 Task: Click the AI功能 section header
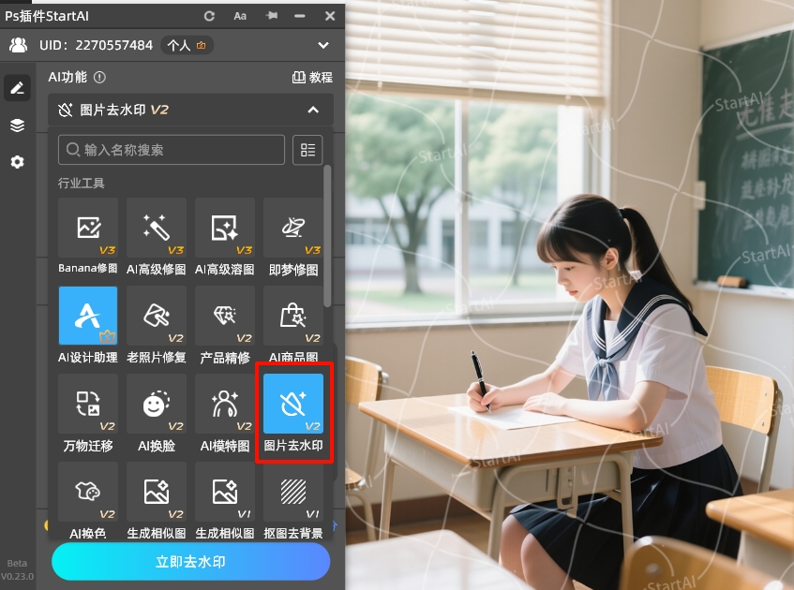pyautogui.click(x=66, y=77)
